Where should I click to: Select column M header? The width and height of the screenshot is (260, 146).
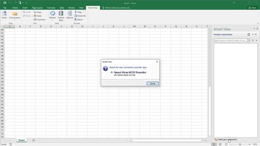(134, 26)
